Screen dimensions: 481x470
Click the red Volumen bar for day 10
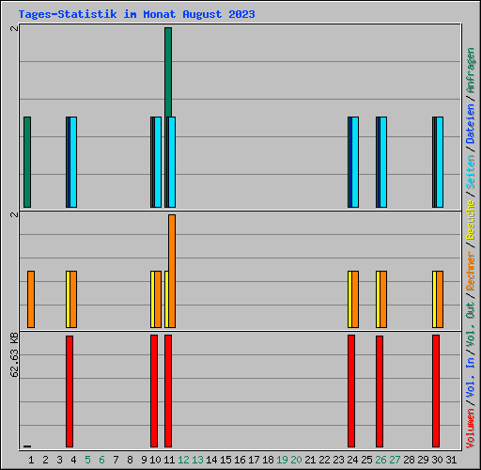(x=154, y=391)
